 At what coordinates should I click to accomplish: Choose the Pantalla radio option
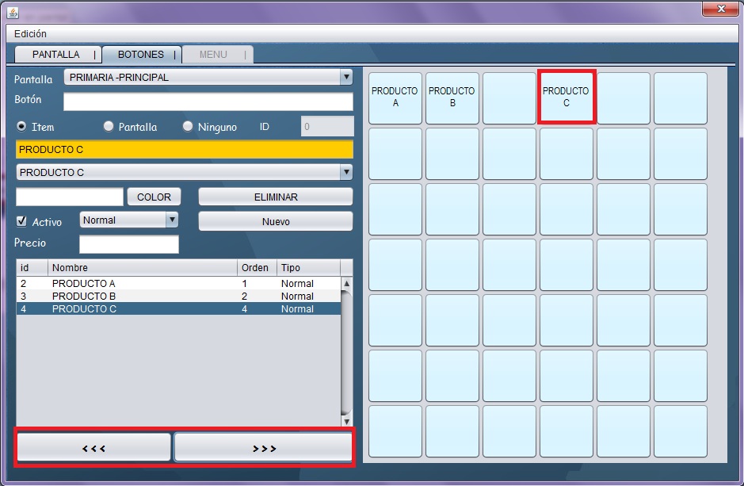[109, 127]
